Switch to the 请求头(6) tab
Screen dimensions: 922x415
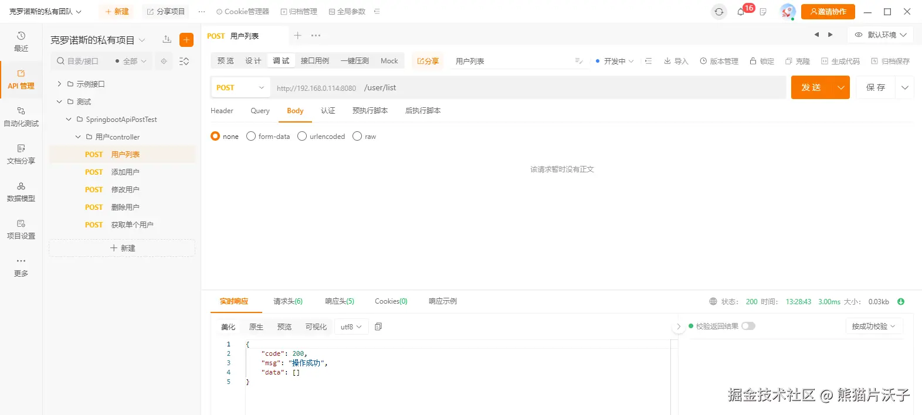(x=287, y=301)
